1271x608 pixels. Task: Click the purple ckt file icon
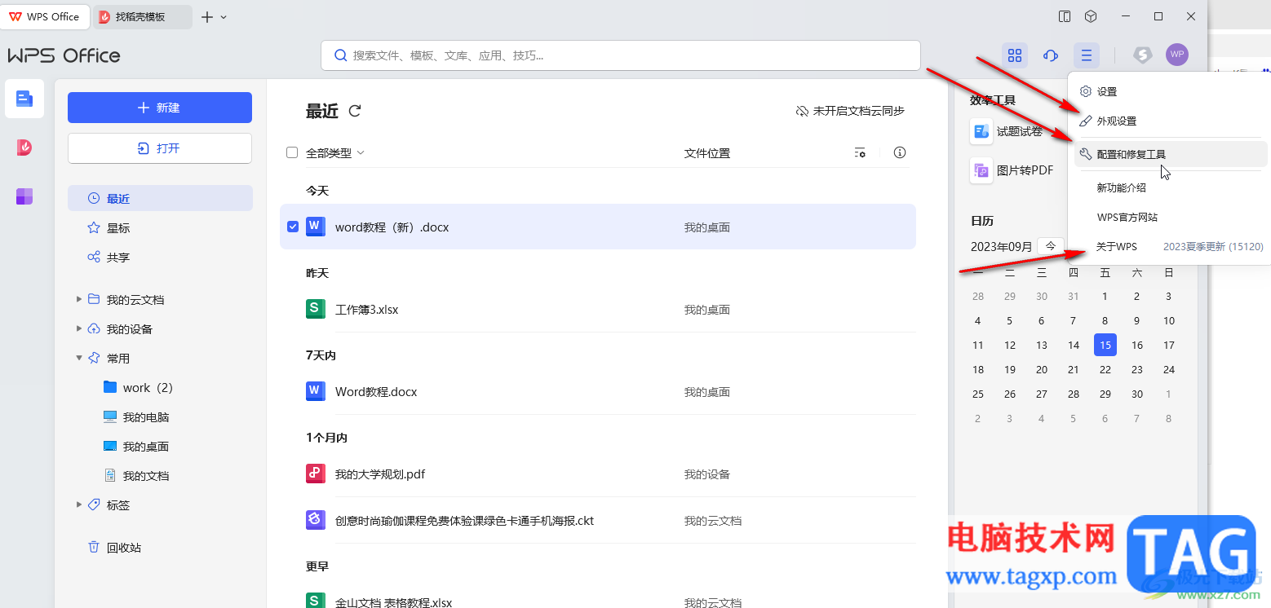tap(316, 520)
